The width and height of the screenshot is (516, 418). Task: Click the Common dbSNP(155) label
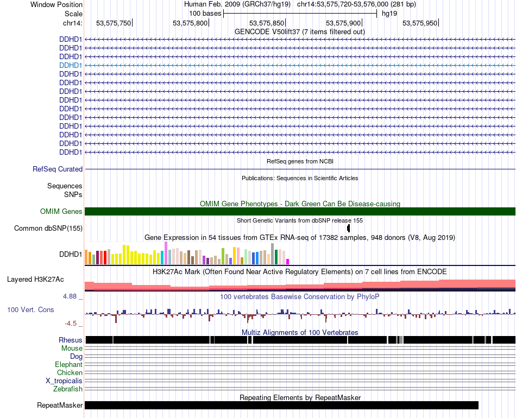coord(48,228)
